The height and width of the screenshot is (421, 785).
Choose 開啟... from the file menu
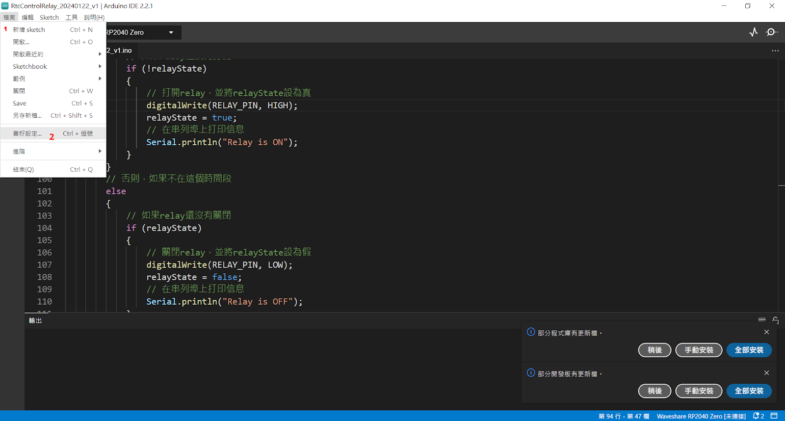53,42
